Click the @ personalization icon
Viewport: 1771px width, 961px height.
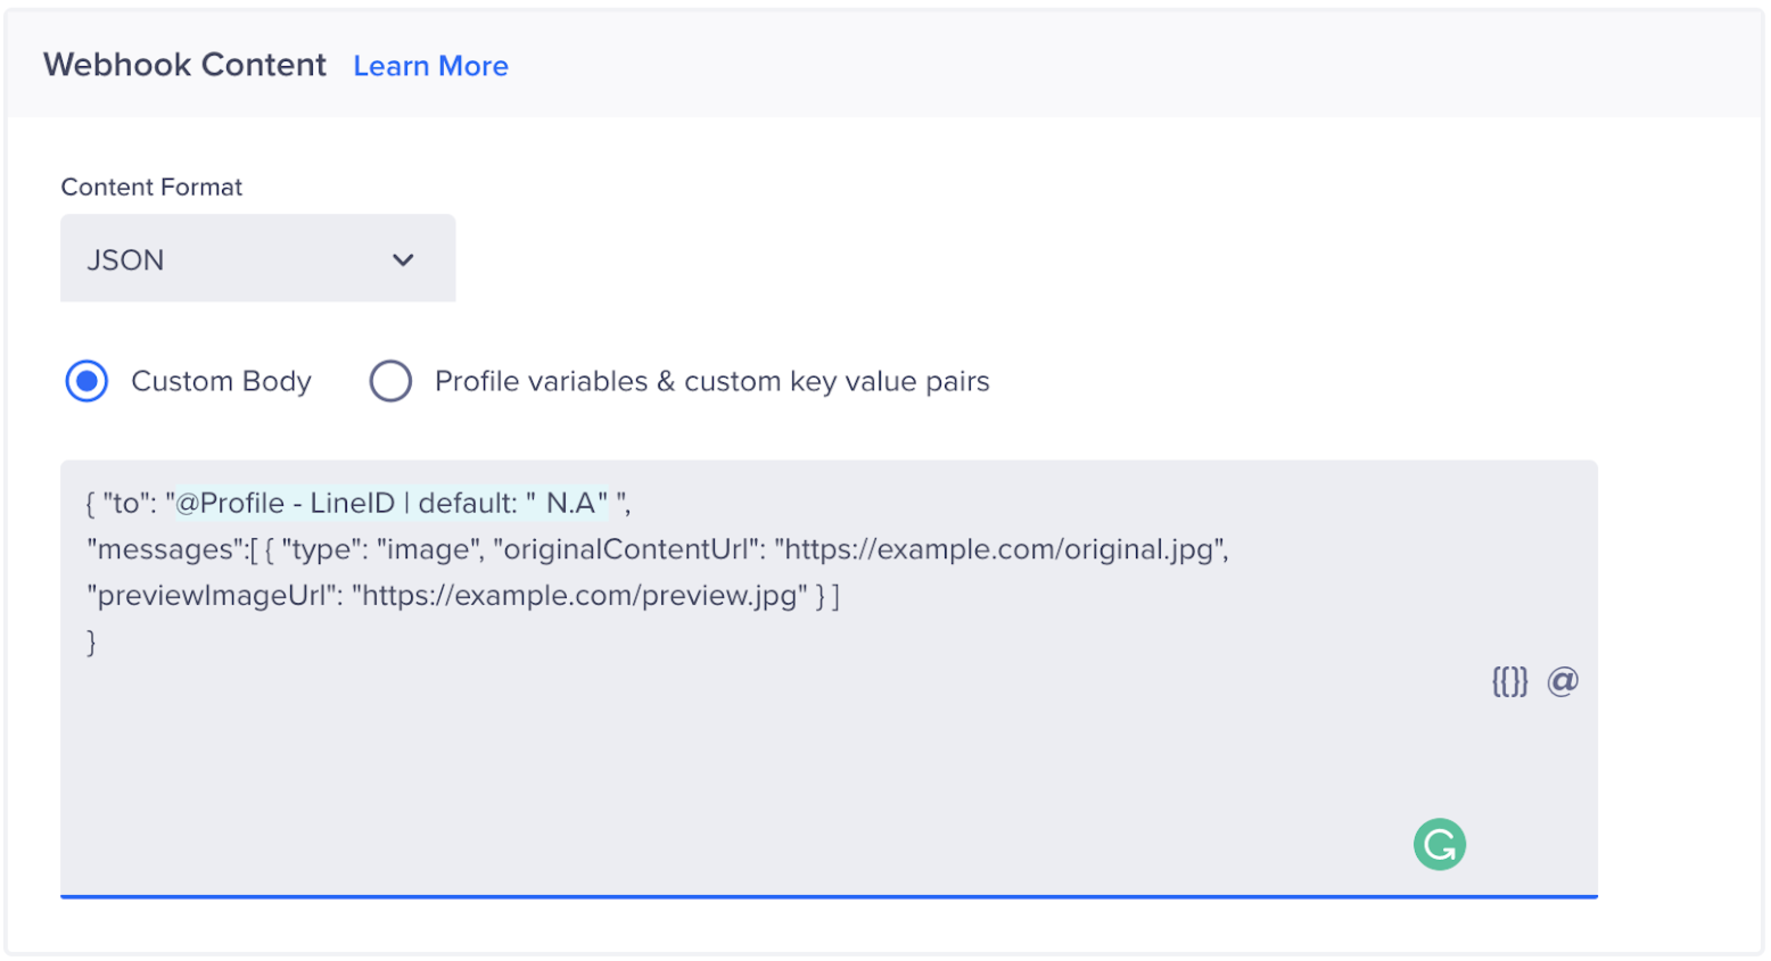pos(1562,681)
